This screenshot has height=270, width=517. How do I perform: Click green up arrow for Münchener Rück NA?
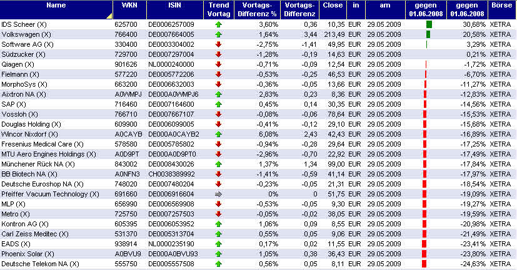coord(218,164)
